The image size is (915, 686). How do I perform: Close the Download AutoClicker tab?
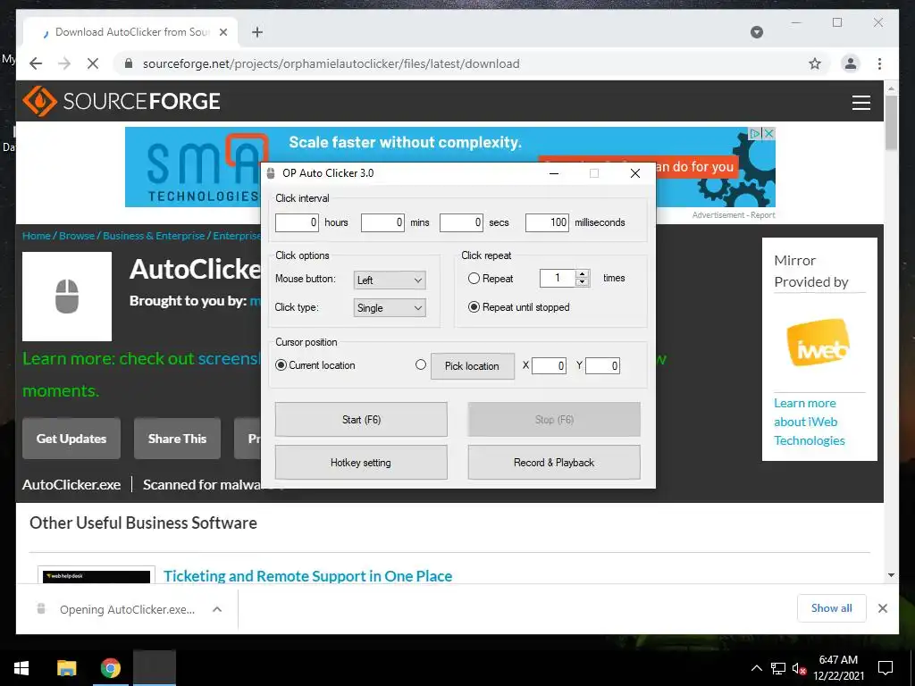point(222,32)
